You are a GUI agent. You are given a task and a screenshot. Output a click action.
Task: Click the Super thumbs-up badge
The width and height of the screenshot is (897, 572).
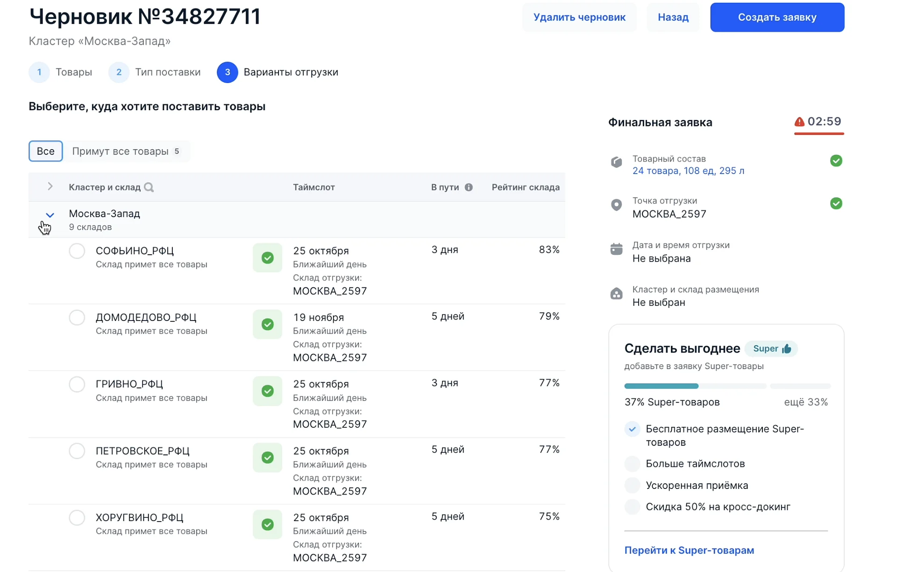[771, 349]
